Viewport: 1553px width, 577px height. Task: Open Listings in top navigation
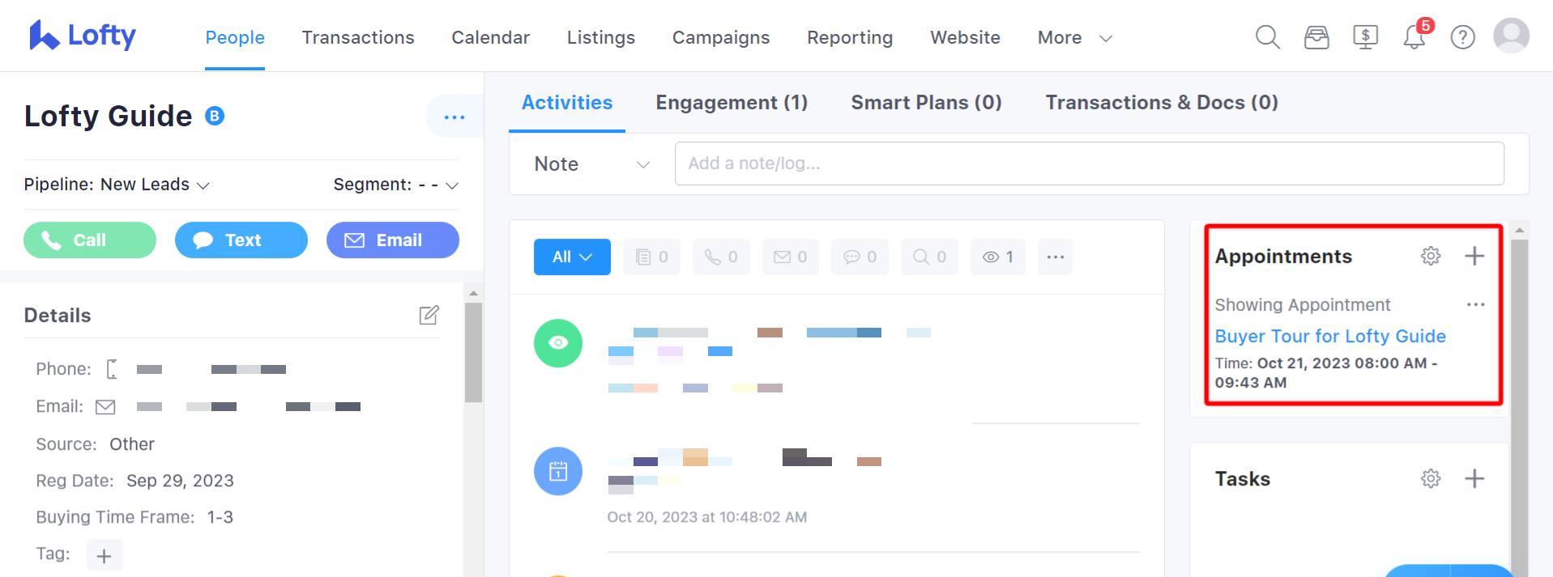click(x=601, y=37)
